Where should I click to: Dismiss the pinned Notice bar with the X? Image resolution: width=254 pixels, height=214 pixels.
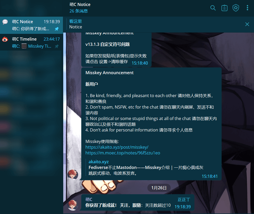(247, 24)
